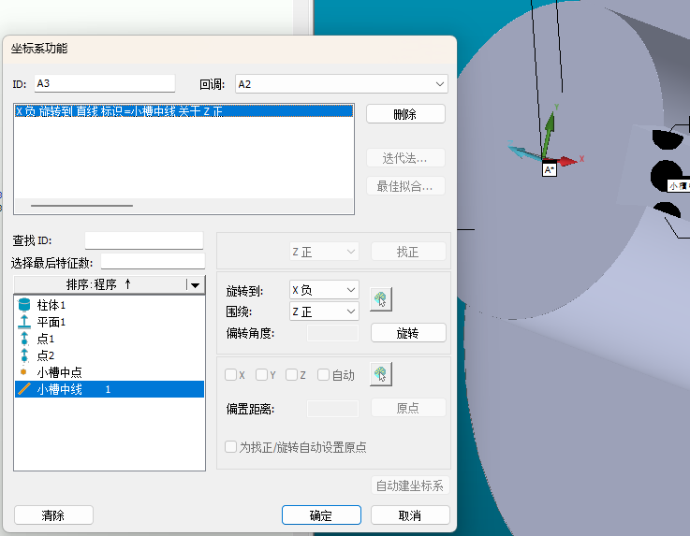
Task: Click the 清除 button
Action: 53,514
